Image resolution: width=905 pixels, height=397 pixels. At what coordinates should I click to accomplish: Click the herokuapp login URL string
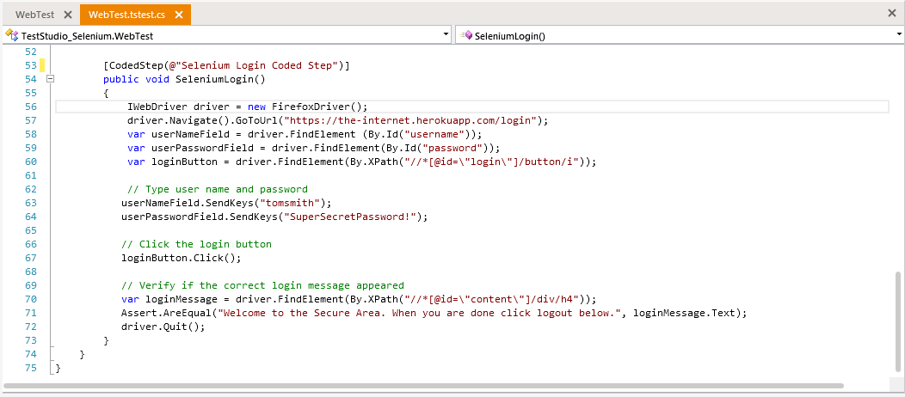pyautogui.click(x=411, y=120)
